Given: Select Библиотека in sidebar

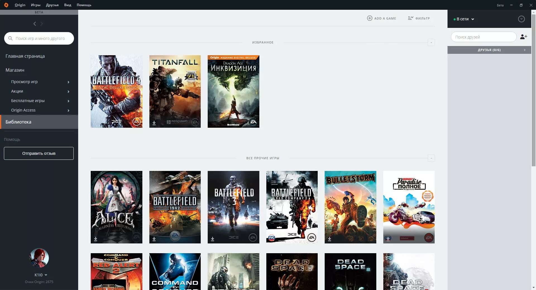Looking at the screenshot, I should [x=39, y=122].
